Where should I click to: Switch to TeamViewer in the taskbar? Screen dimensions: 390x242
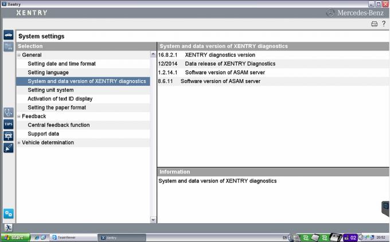pos(73,237)
